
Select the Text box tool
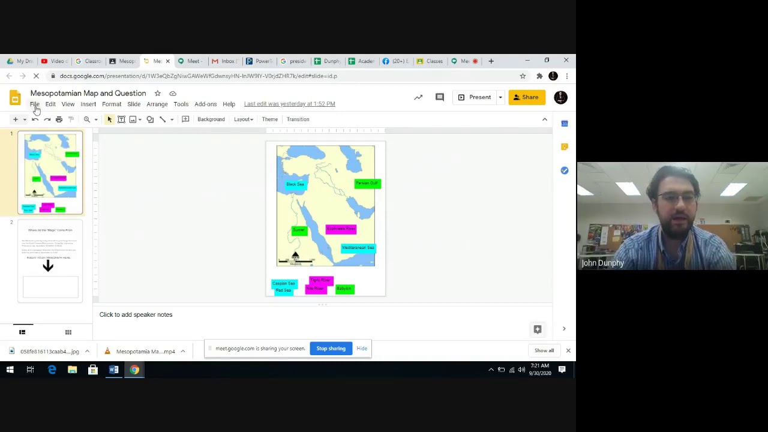[121, 119]
